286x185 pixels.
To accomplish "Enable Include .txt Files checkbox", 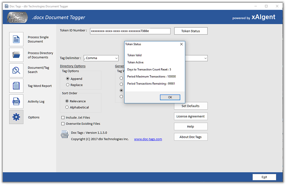I will 63,118.
